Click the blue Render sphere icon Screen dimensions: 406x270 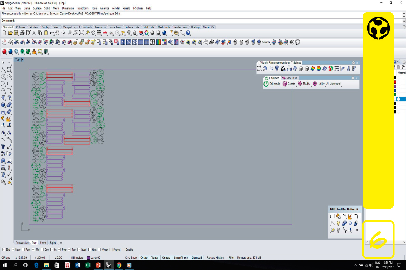point(164,33)
